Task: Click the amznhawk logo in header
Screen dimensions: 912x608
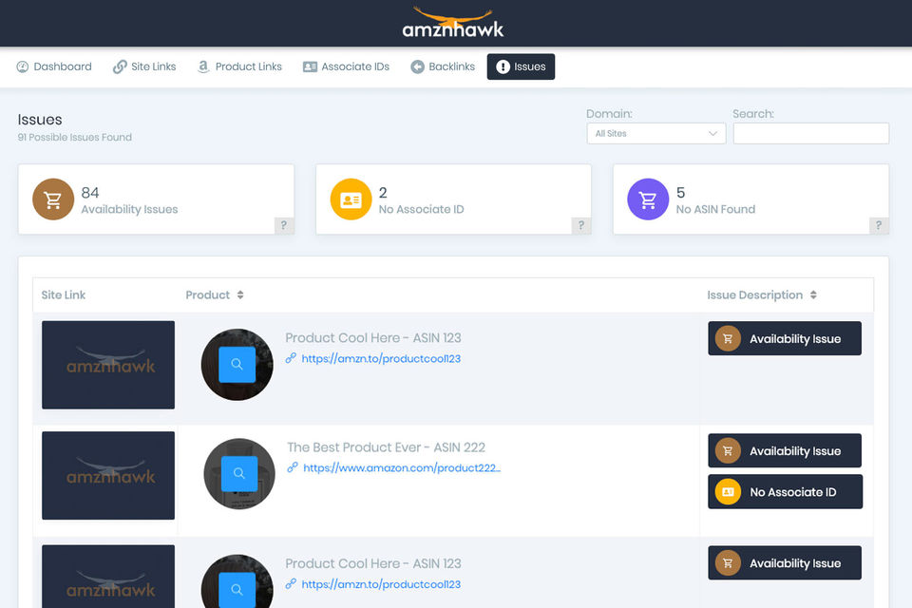Action: 452,23
